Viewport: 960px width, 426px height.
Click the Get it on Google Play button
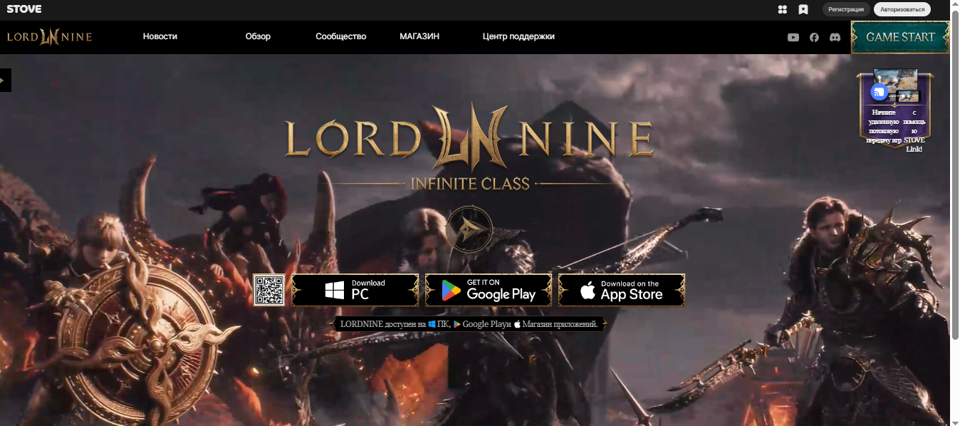pos(489,290)
